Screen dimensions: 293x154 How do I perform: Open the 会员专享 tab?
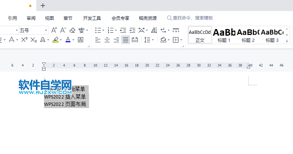tap(120, 18)
